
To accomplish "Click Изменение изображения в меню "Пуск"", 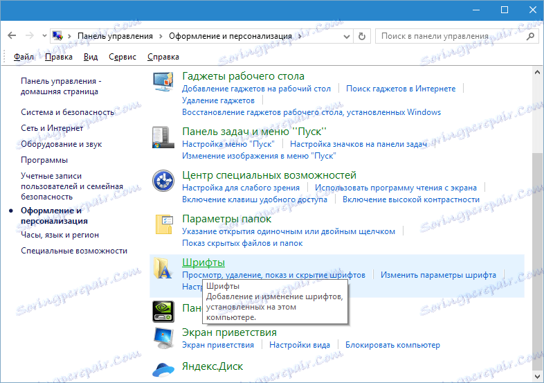I will point(259,156).
